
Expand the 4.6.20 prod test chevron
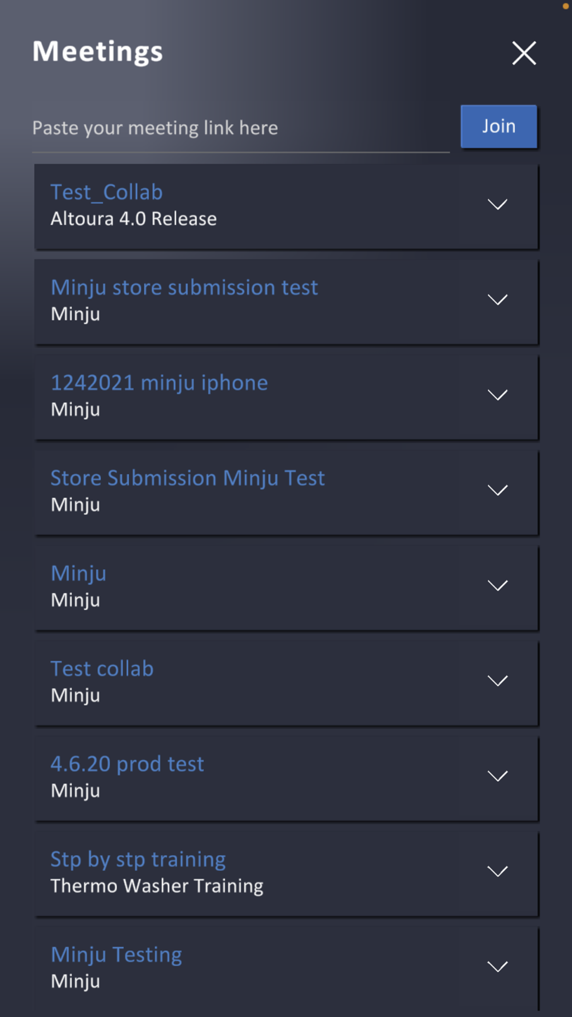(498, 776)
